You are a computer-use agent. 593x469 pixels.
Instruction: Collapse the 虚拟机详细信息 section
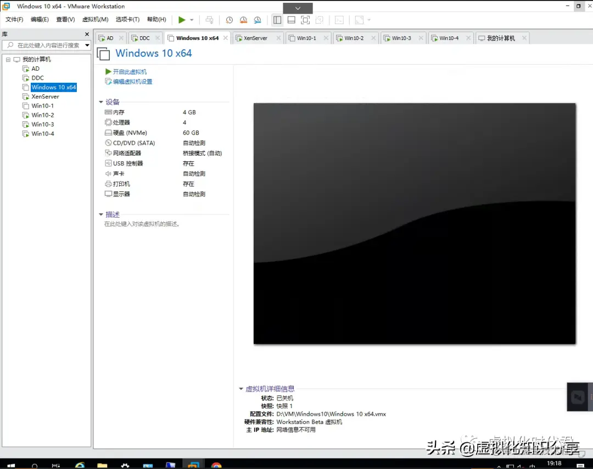tap(242, 388)
